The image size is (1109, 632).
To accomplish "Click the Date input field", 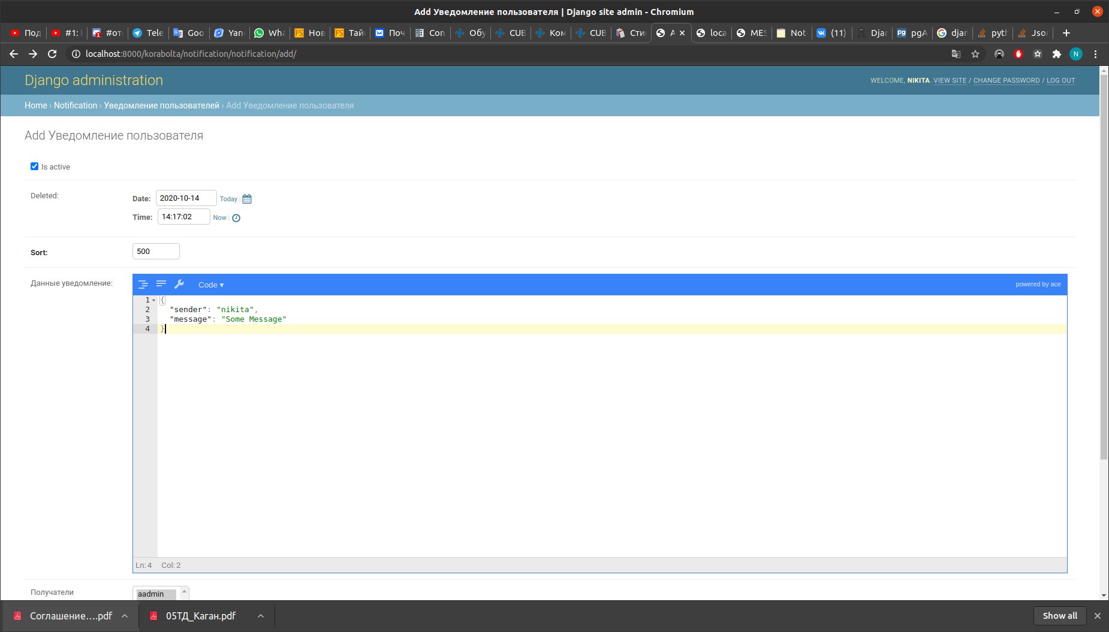I will click(186, 198).
